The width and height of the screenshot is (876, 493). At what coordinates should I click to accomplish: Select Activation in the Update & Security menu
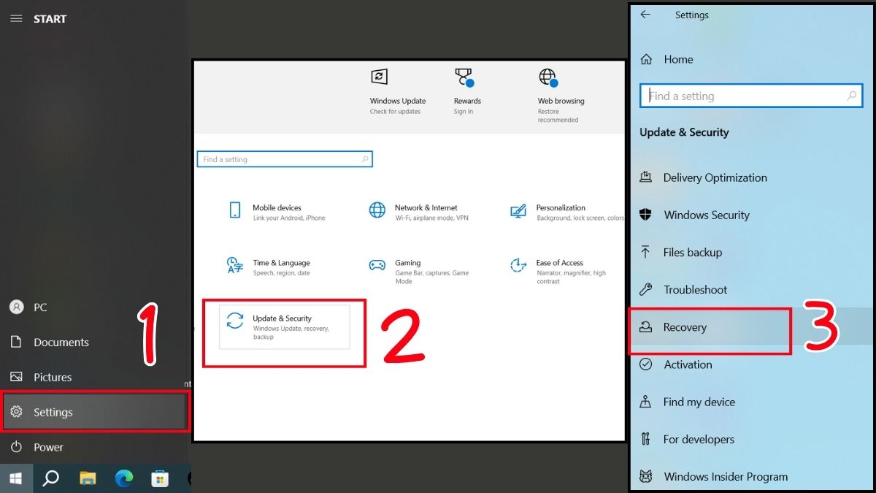point(688,364)
